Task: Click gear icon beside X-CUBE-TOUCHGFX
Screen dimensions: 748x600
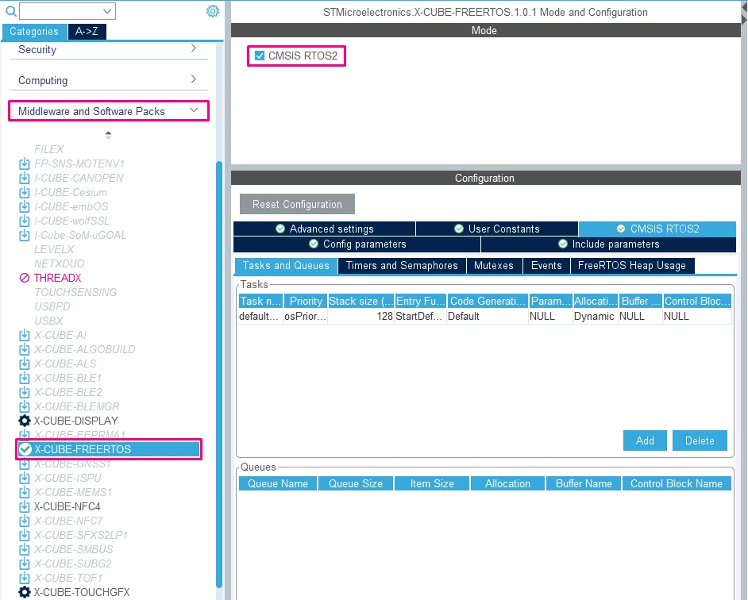Action: [x=25, y=592]
